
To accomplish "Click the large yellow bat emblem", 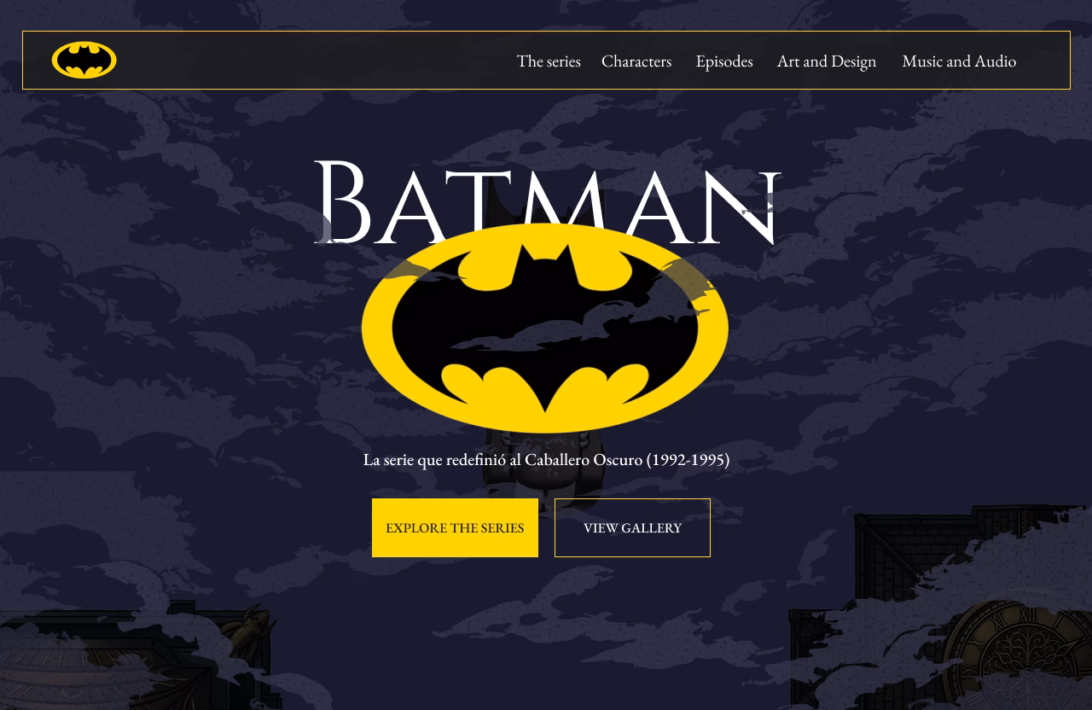I will tap(545, 329).
